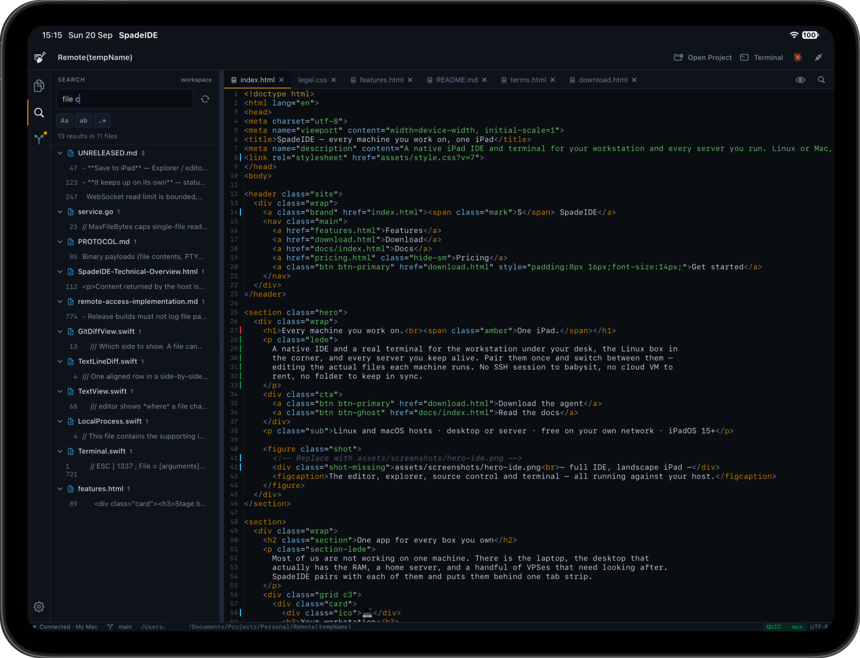This screenshot has width=860, height=658.
Task: Close the README.md tab
Action: (484, 80)
